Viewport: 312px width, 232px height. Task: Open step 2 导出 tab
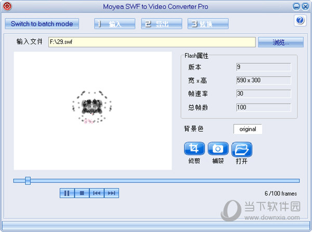pyautogui.click(x=162, y=24)
